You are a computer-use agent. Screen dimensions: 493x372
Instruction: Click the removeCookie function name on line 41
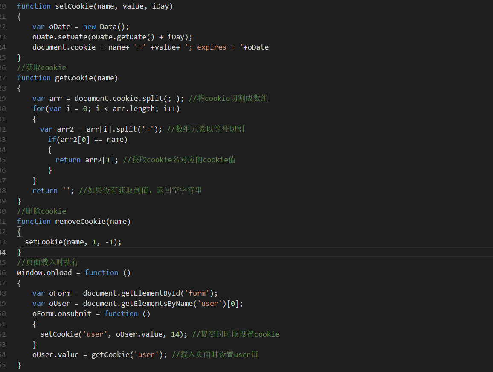pyautogui.click(x=81, y=221)
